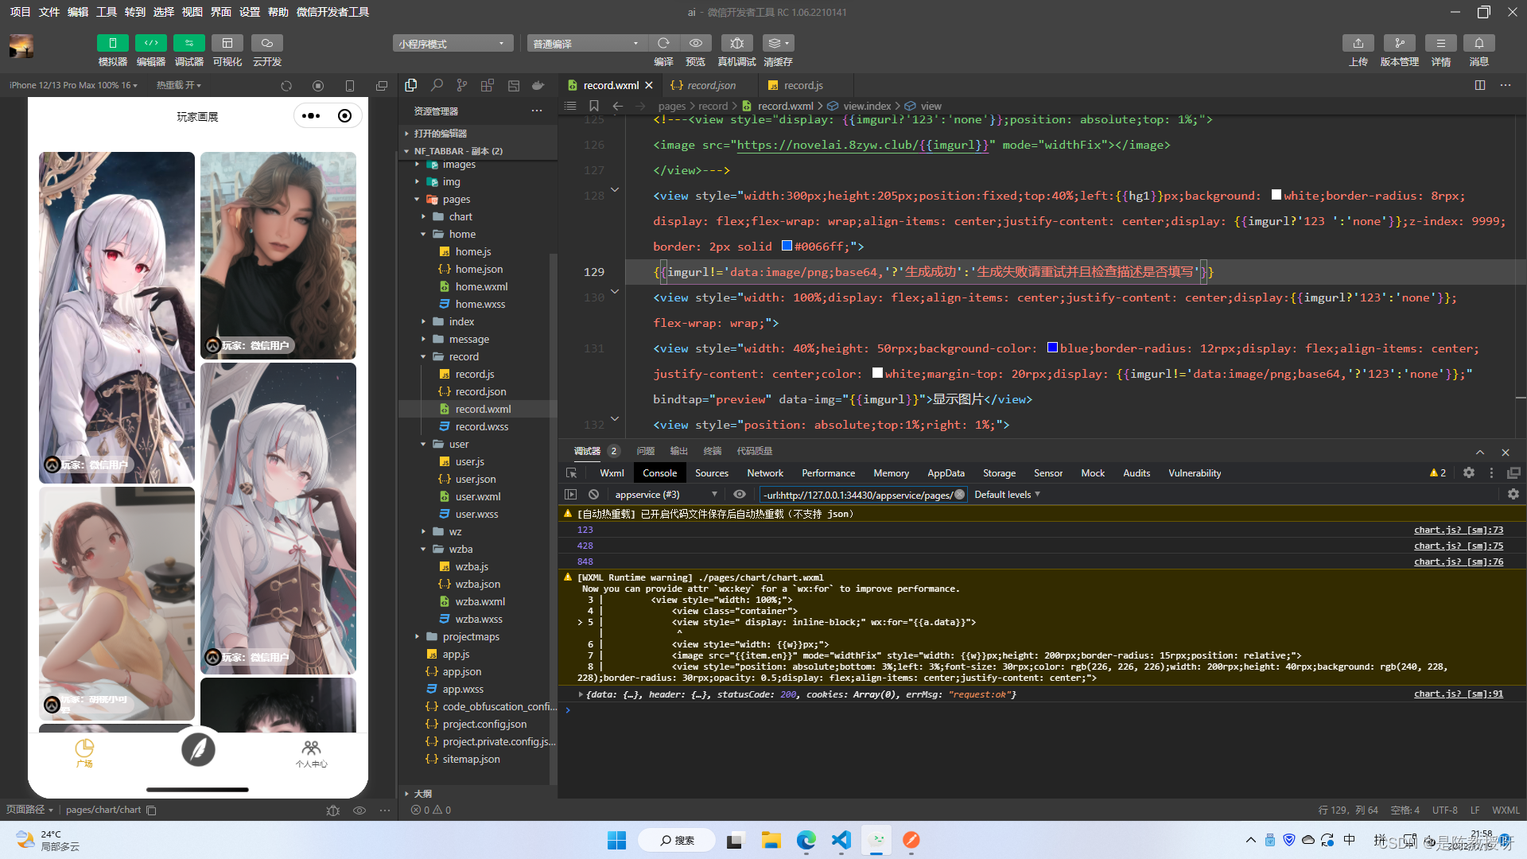Click the source control branch icon

pyautogui.click(x=461, y=85)
